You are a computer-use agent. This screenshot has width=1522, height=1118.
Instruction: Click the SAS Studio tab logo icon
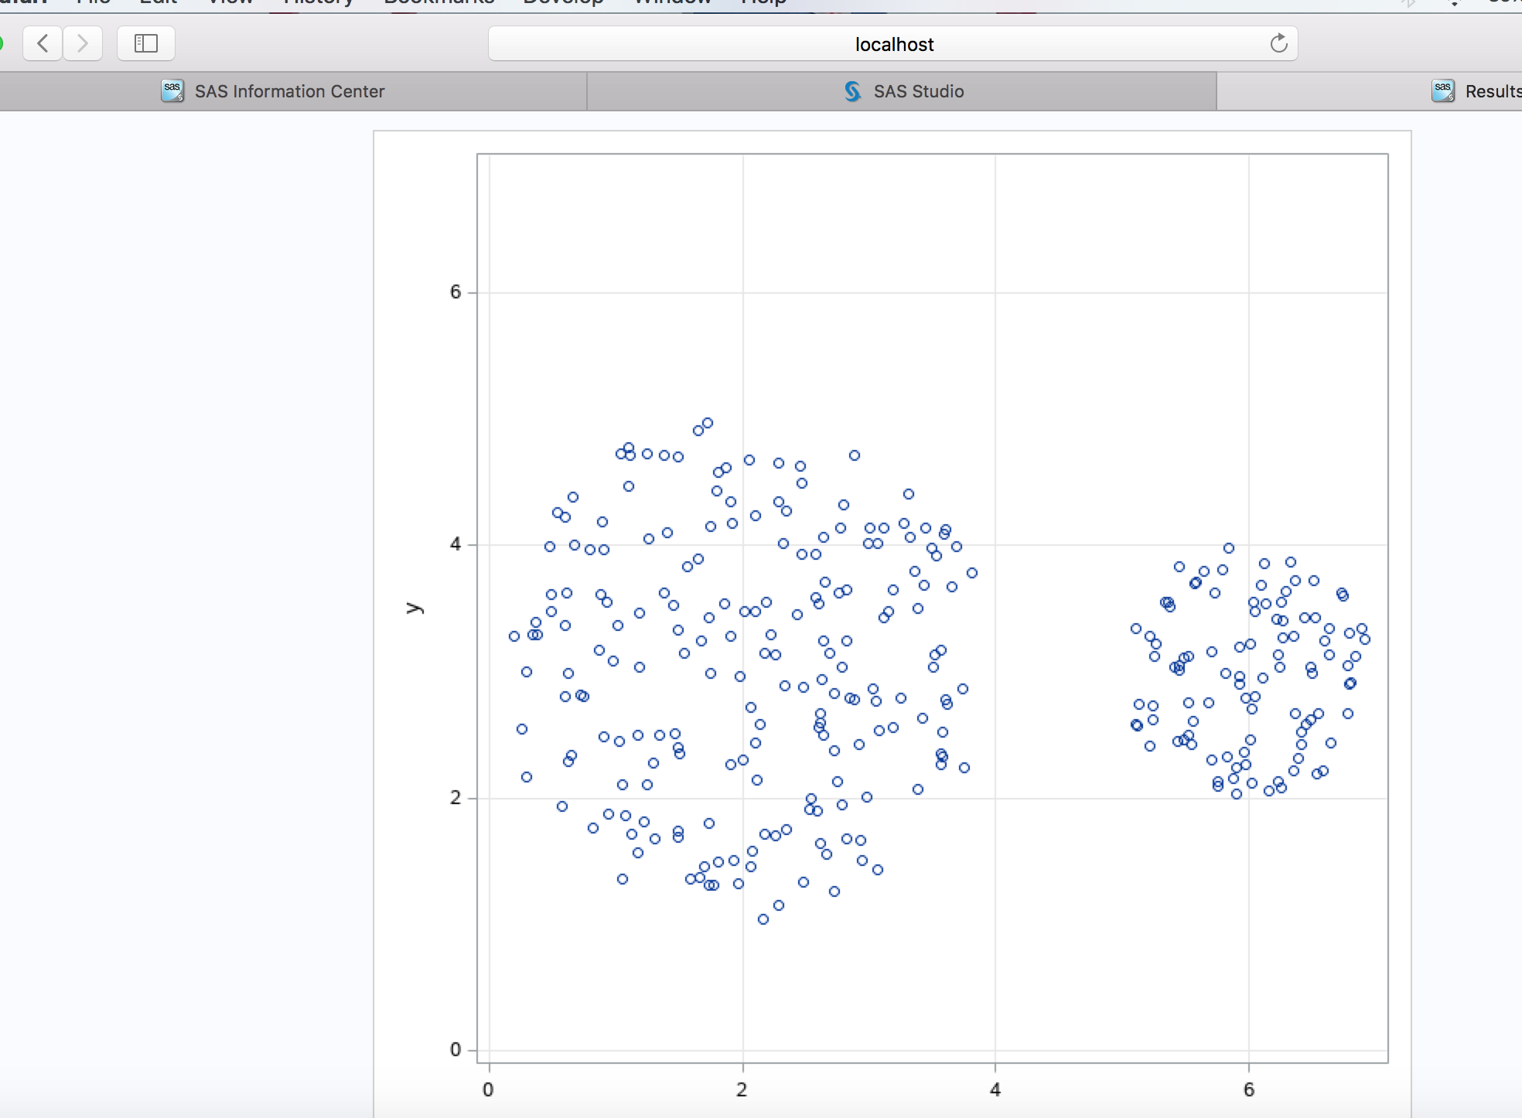coord(852,91)
